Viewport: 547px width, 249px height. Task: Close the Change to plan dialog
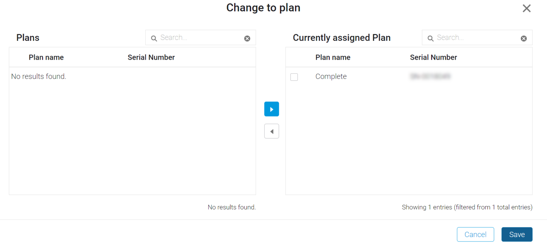pyautogui.click(x=526, y=9)
